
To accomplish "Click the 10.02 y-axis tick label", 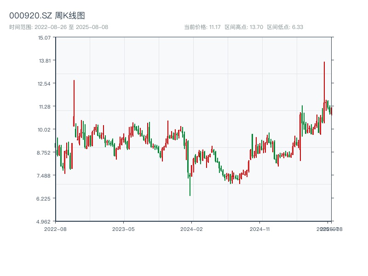I will (x=44, y=129).
